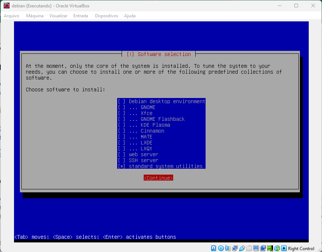This screenshot has width=322, height=252.
Task: Tick the GNOME checkbox
Action: point(121,107)
